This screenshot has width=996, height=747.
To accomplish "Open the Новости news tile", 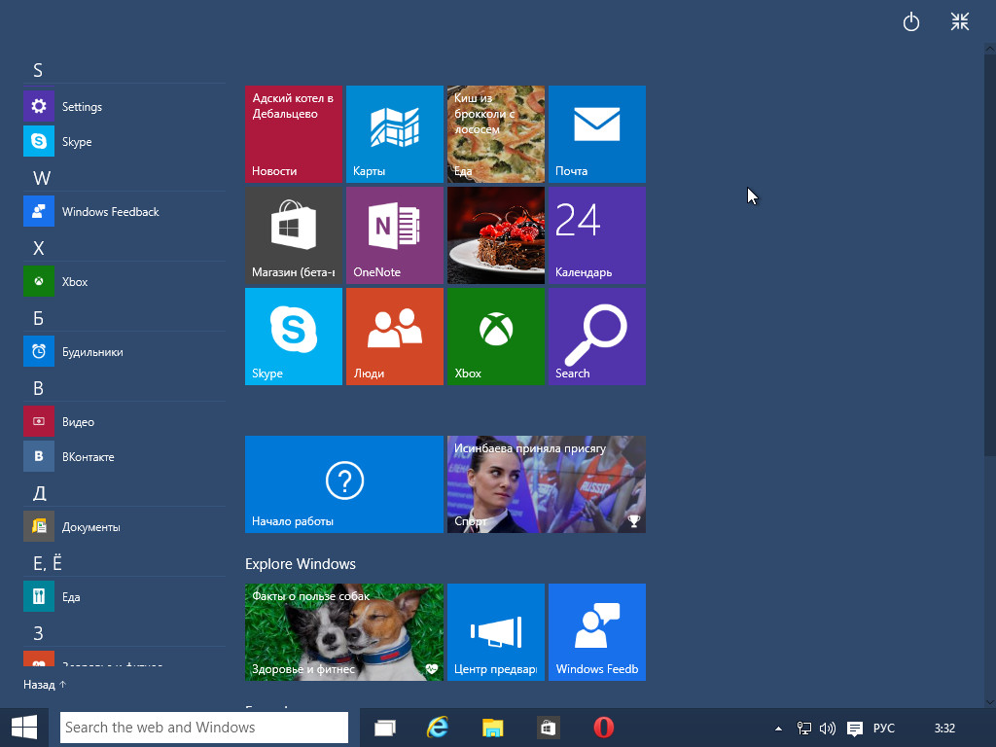I will [294, 134].
